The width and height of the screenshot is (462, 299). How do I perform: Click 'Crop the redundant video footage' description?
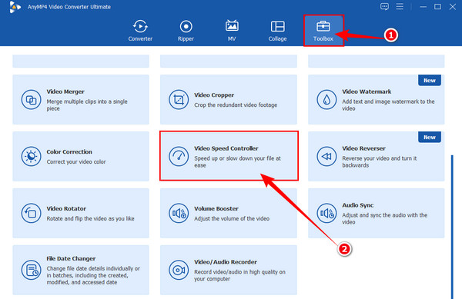point(236,105)
